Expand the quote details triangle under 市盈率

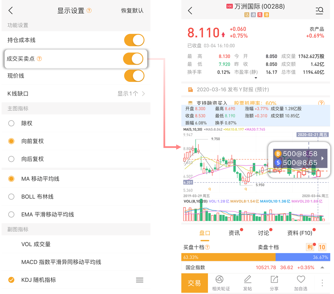coord(256,78)
